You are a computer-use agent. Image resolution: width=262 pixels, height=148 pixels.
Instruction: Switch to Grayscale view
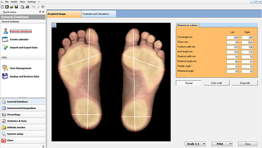pyautogui.click(x=245, y=83)
